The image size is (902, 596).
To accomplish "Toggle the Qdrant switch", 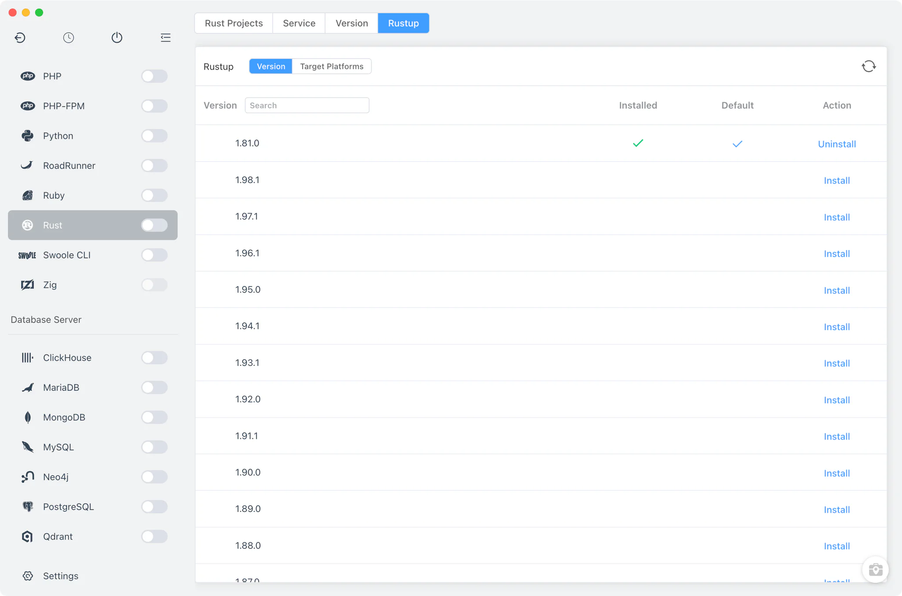I will (154, 537).
